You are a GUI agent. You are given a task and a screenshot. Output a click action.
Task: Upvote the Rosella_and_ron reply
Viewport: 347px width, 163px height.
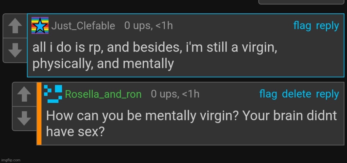(24, 94)
